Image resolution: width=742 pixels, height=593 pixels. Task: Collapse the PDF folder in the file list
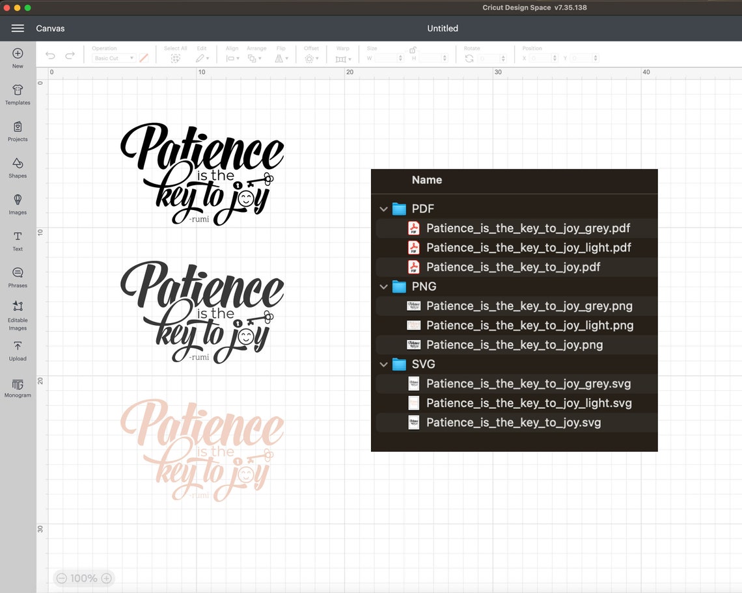point(383,209)
